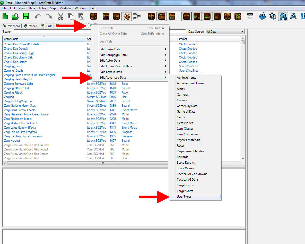Sort by the Actor Name column header
The width and height of the screenshot is (305, 244).
(x=44, y=39)
